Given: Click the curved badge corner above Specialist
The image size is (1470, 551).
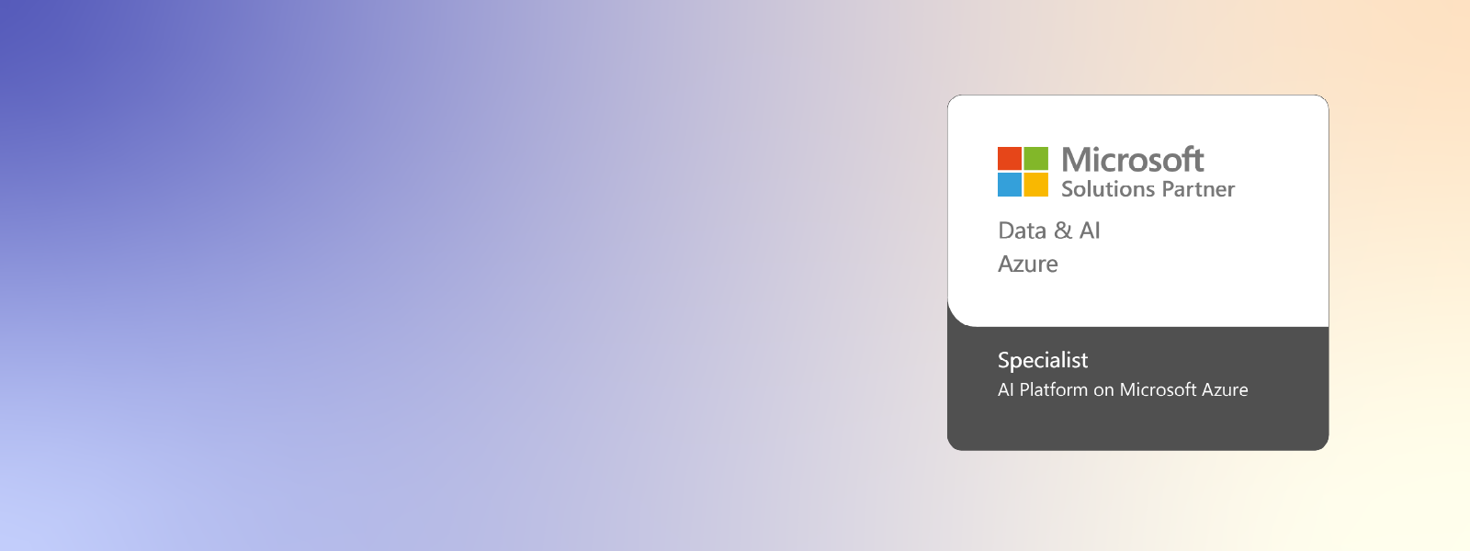Looking at the screenshot, I should (x=961, y=315).
